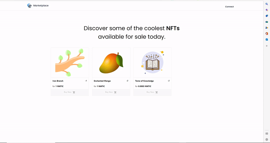Hide the sidebar using the panel icon
This screenshot has height=143, width=270.
click(267, 134)
